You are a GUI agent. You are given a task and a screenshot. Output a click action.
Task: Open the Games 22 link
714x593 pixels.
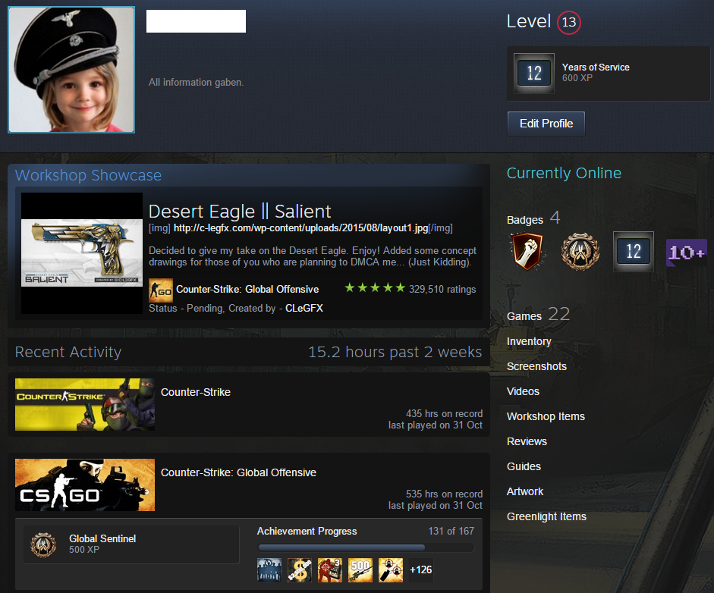(x=538, y=315)
